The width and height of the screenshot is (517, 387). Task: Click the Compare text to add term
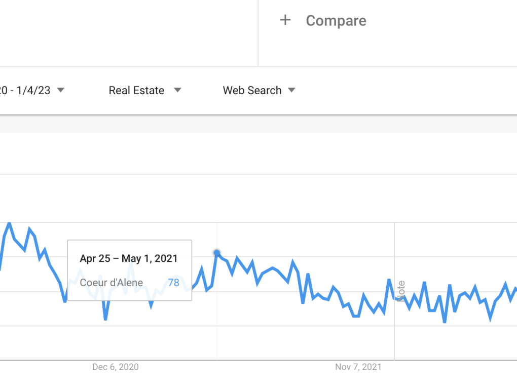(x=336, y=21)
